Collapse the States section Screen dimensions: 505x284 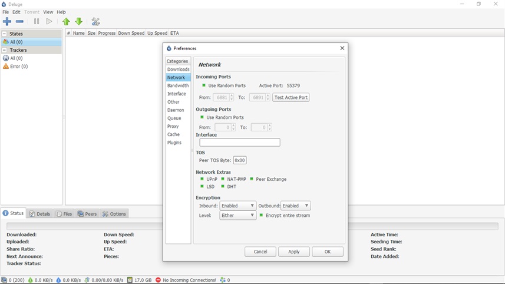point(5,34)
